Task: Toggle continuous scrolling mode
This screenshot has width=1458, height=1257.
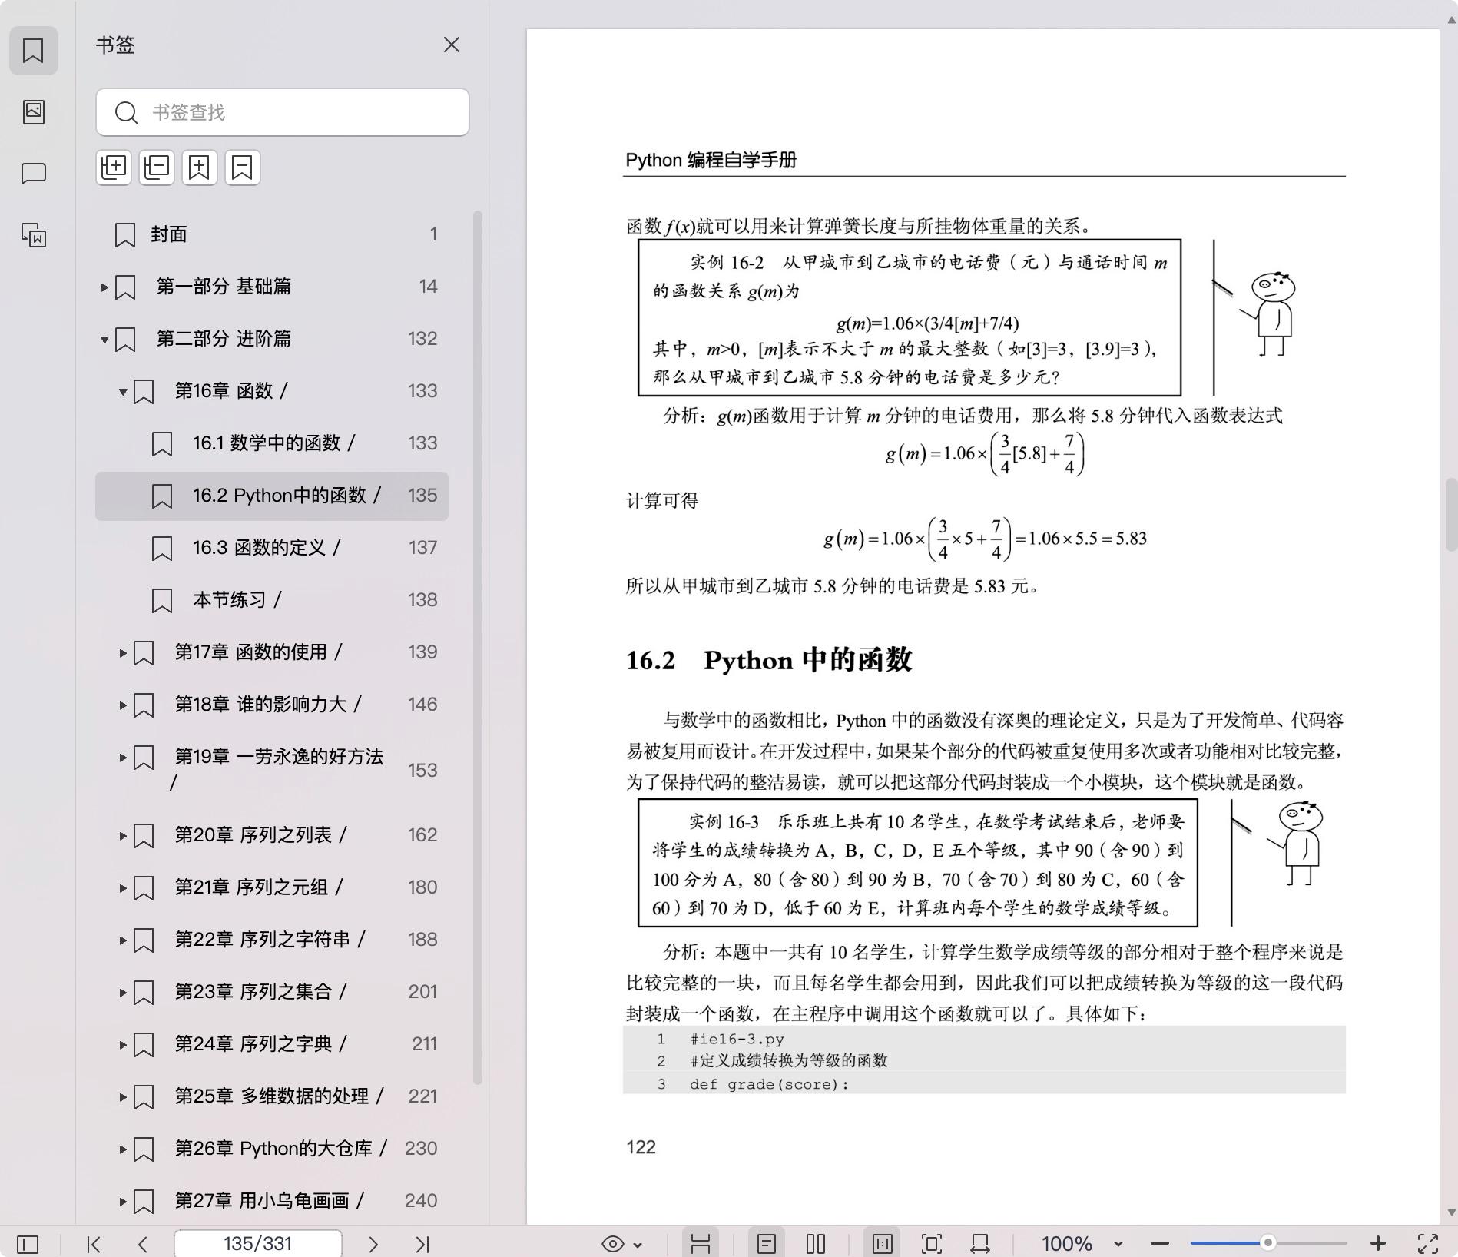Action: (701, 1244)
